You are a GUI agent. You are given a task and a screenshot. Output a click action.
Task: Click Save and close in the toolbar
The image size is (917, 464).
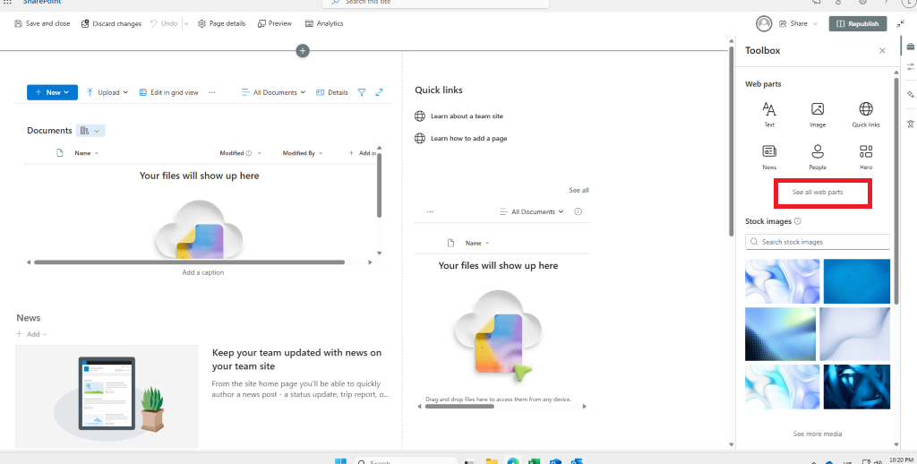click(x=42, y=23)
